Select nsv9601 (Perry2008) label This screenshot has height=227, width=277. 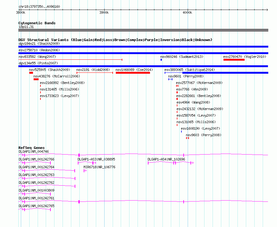[x=186, y=76]
